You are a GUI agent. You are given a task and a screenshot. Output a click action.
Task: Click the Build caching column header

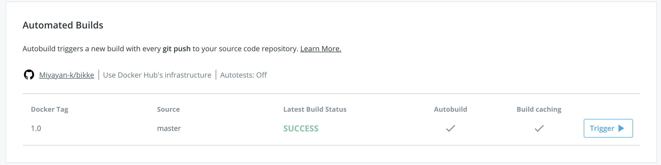click(x=539, y=109)
